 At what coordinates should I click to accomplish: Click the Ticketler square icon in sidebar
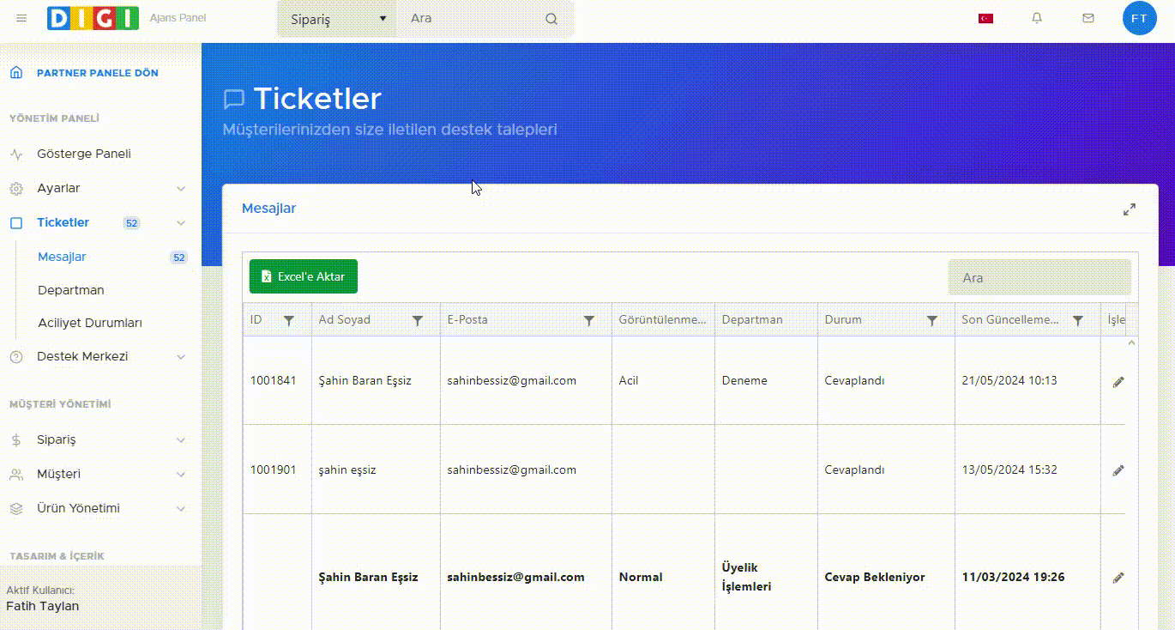point(16,223)
